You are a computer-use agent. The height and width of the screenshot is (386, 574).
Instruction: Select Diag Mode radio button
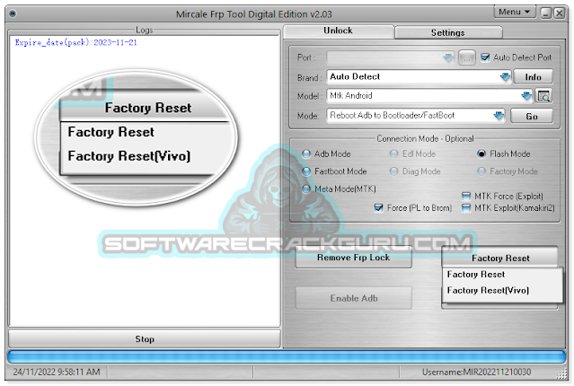point(393,171)
